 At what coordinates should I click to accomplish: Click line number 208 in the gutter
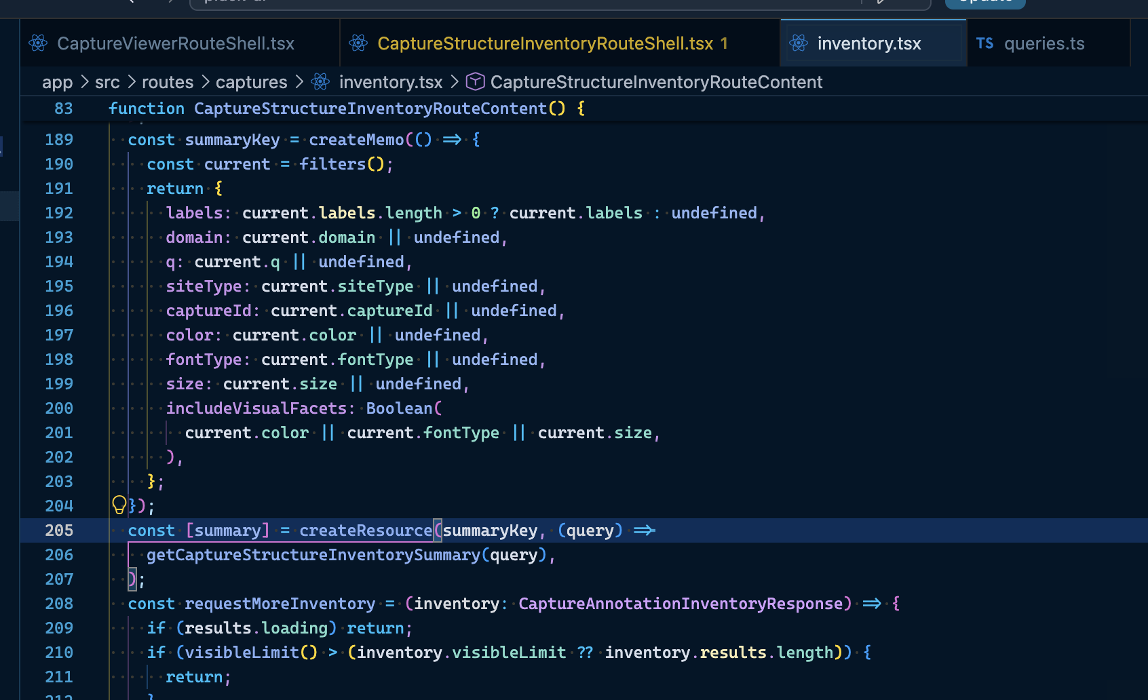point(59,604)
